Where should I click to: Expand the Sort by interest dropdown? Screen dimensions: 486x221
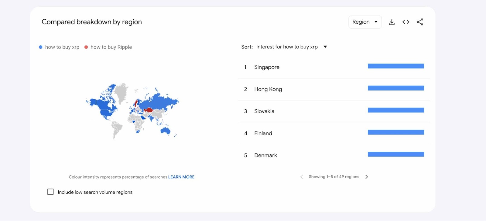(x=325, y=47)
